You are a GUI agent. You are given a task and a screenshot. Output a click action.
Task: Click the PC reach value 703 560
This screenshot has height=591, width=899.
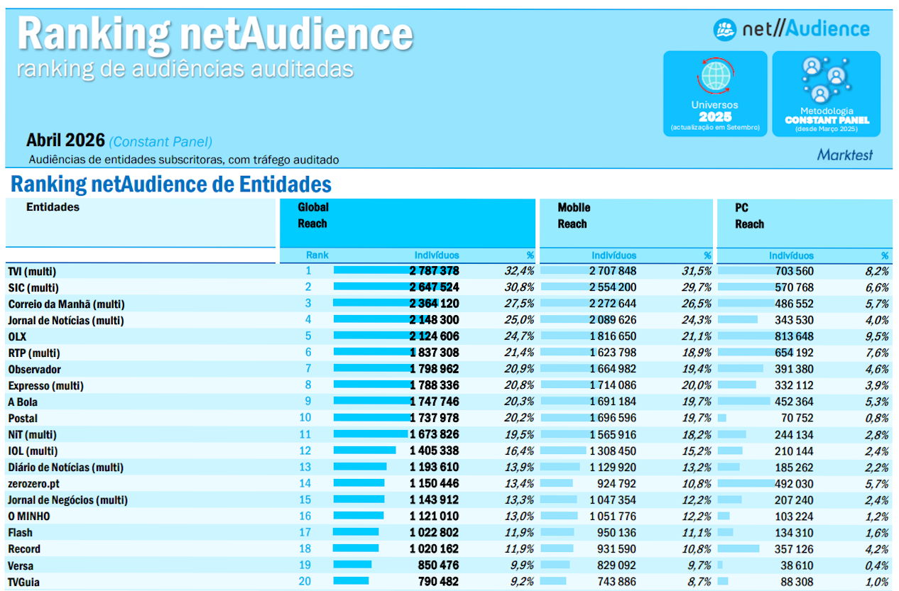click(794, 271)
